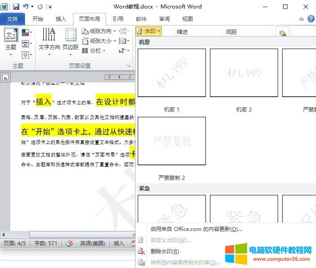This screenshot has height=268, width=316.
Task: Click Enable Office.com content updates option
Action: pyautogui.click(x=196, y=229)
